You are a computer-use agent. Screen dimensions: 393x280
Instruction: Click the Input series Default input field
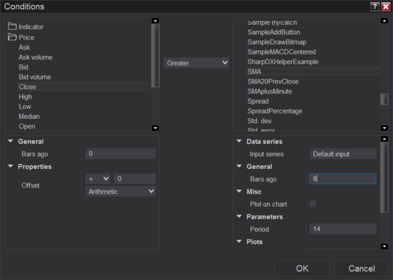click(342, 154)
